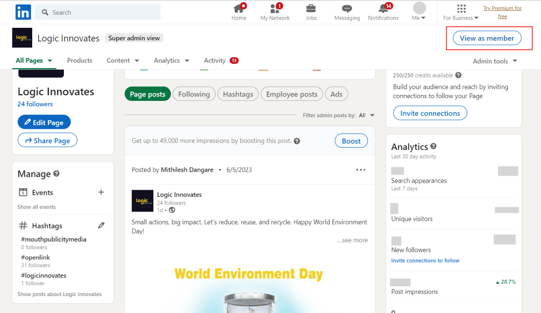Open Search appearances analytics

(419, 180)
